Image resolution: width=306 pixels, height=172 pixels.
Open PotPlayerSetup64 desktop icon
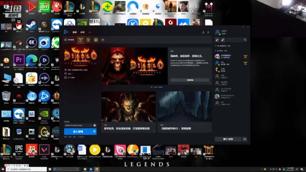coord(94,151)
